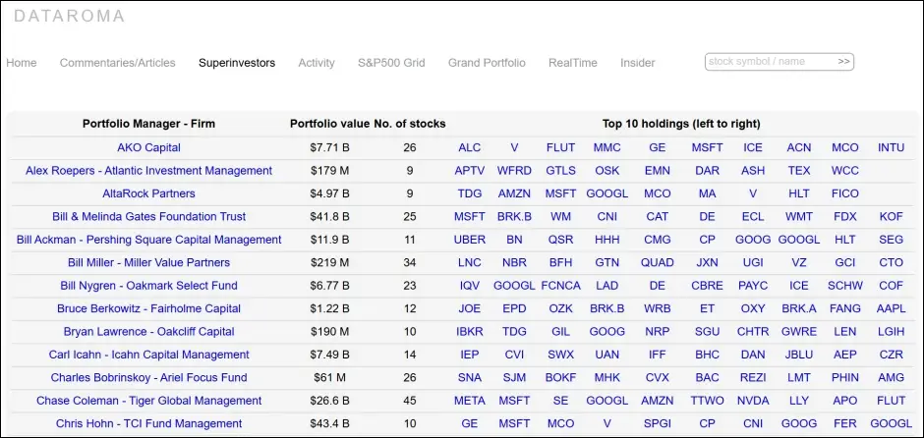Click APTV ticker in Alex Roepers row
Viewport: 924px width, 438px height.
470,171
